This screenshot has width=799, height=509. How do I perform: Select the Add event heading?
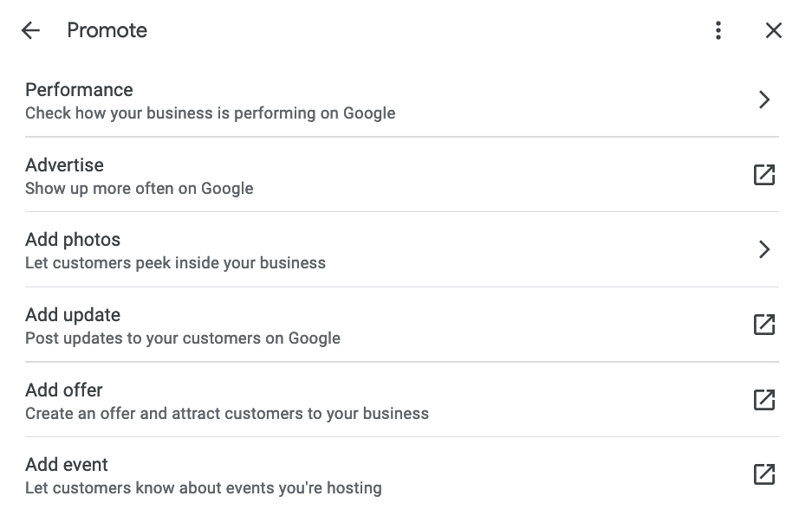[x=67, y=465]
